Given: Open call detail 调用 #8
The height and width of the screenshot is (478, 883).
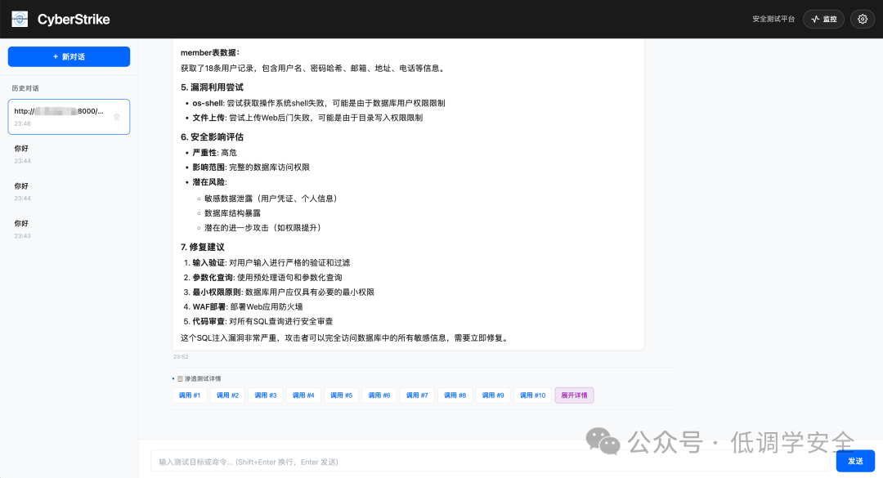Looking at the screenshot, I should [x=455, y=395].
